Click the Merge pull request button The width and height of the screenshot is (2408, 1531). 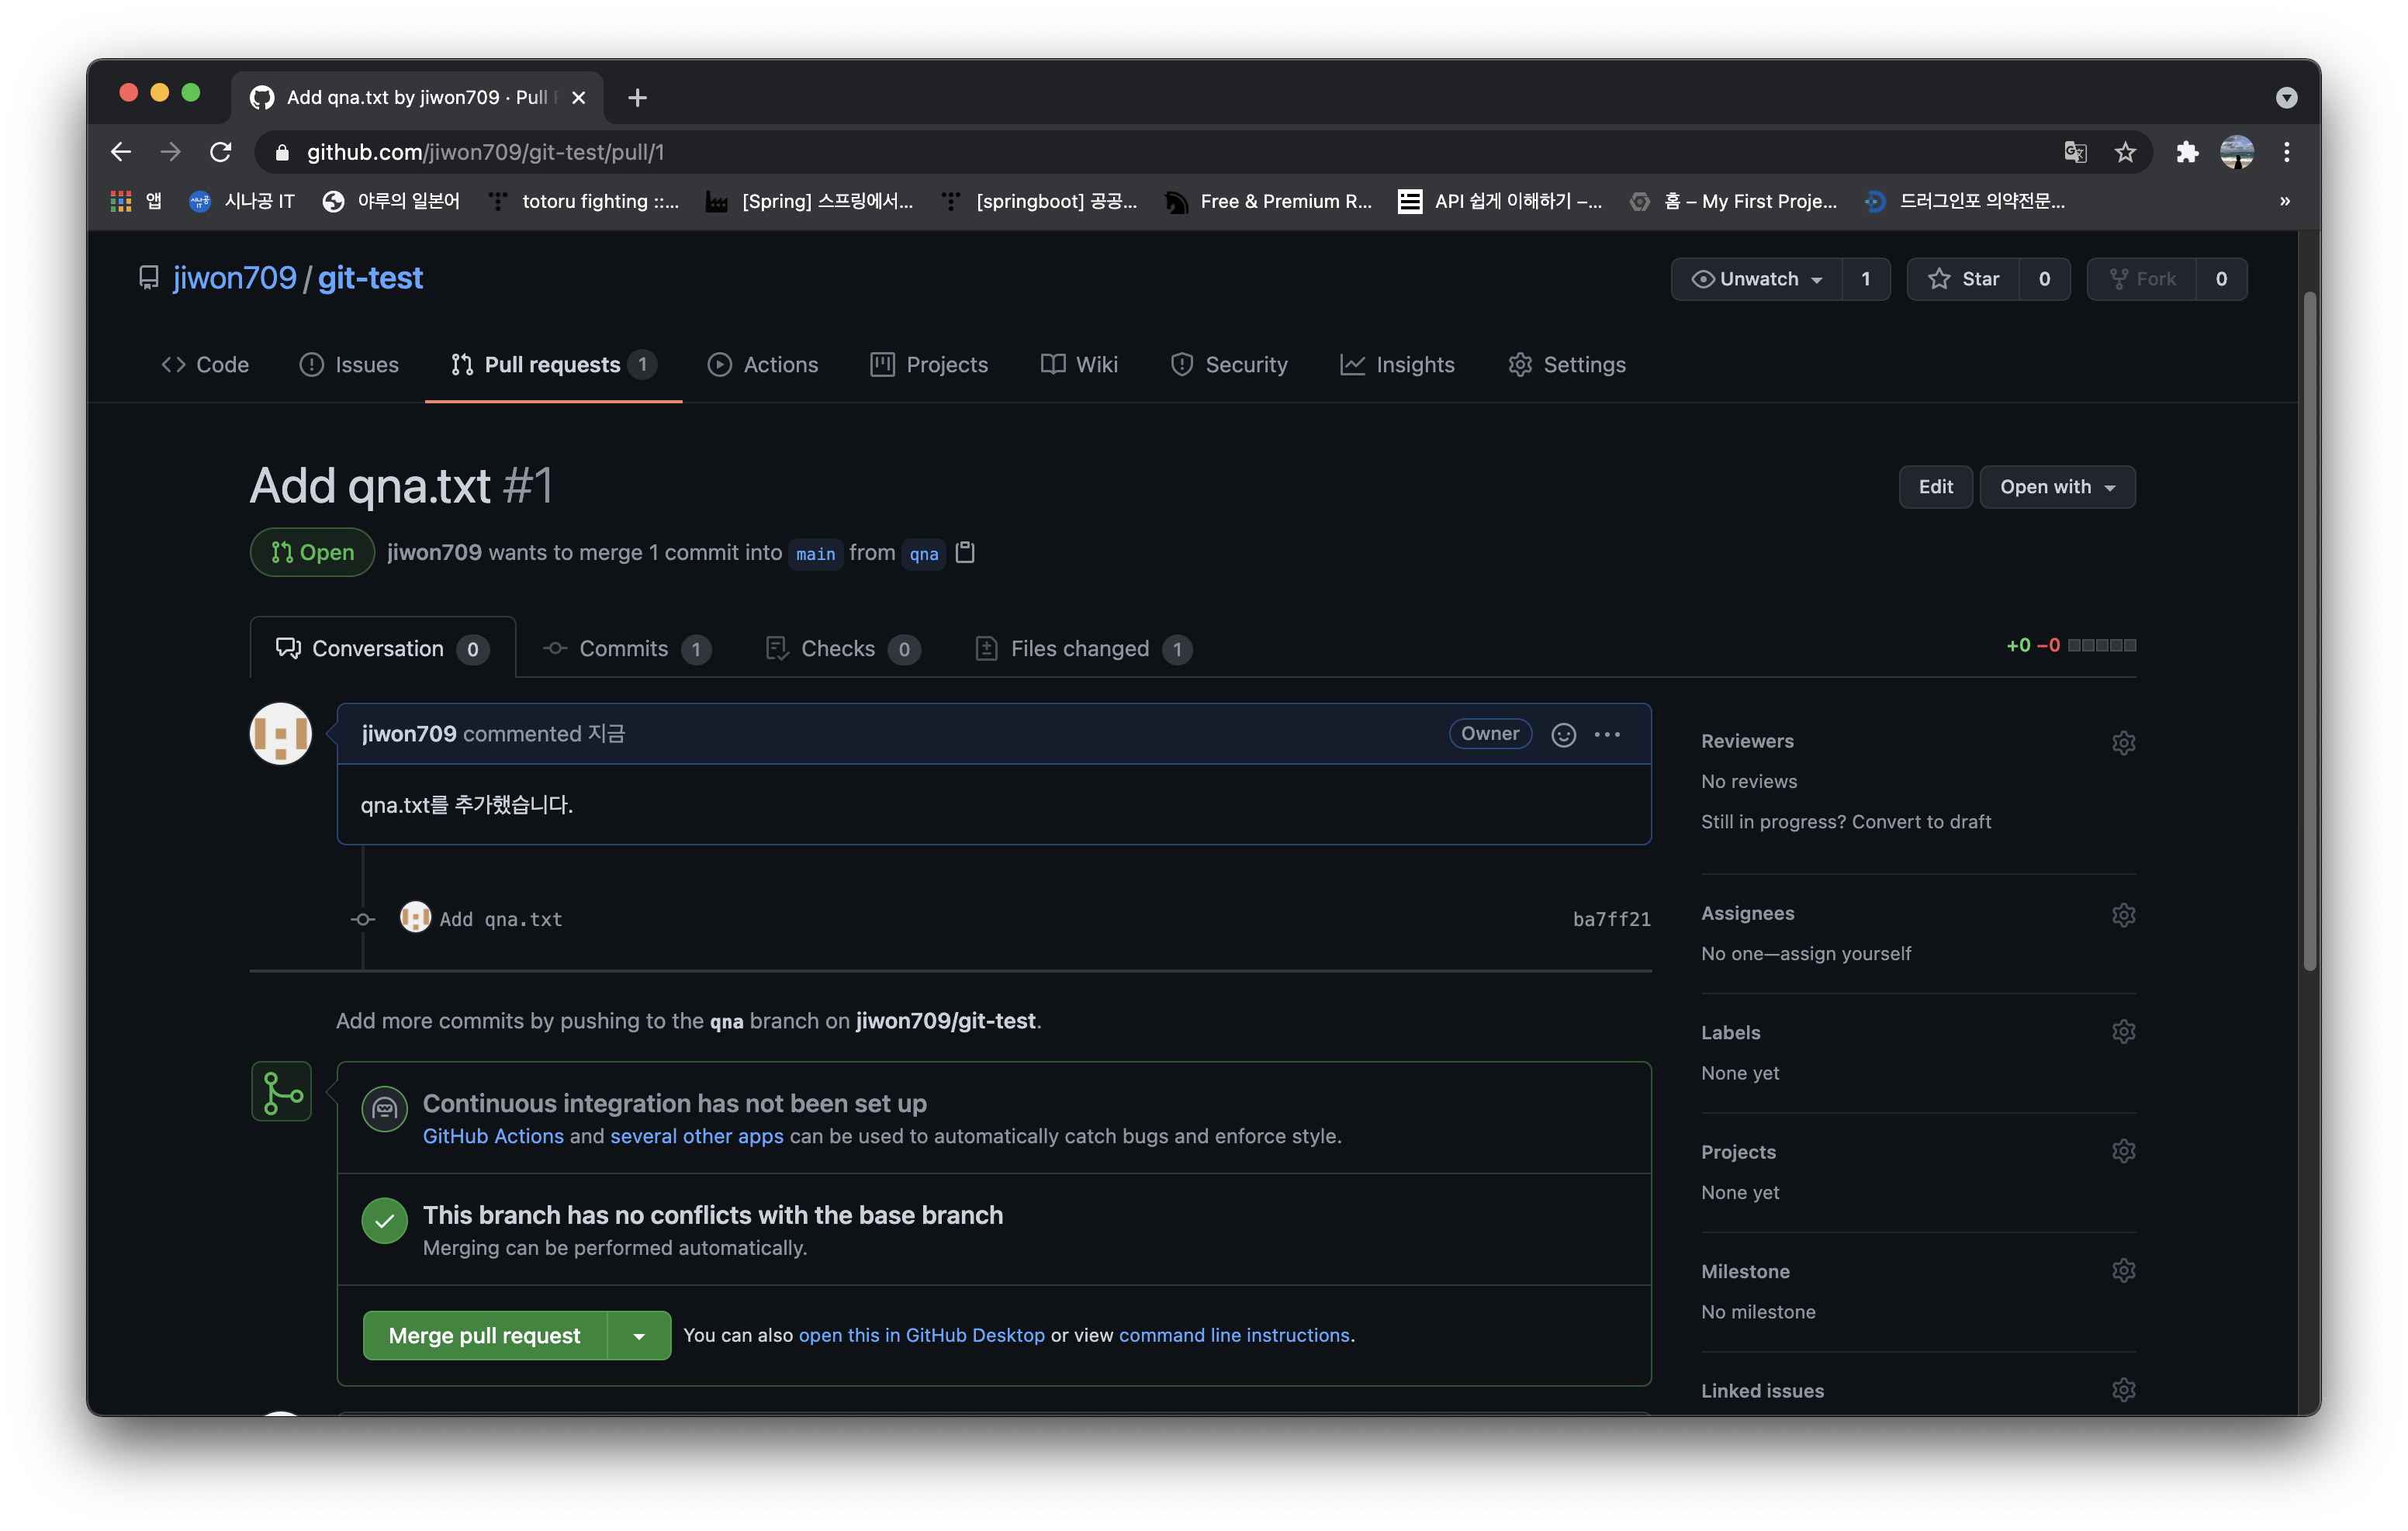pyautogui.click(x=483, y=1335)
